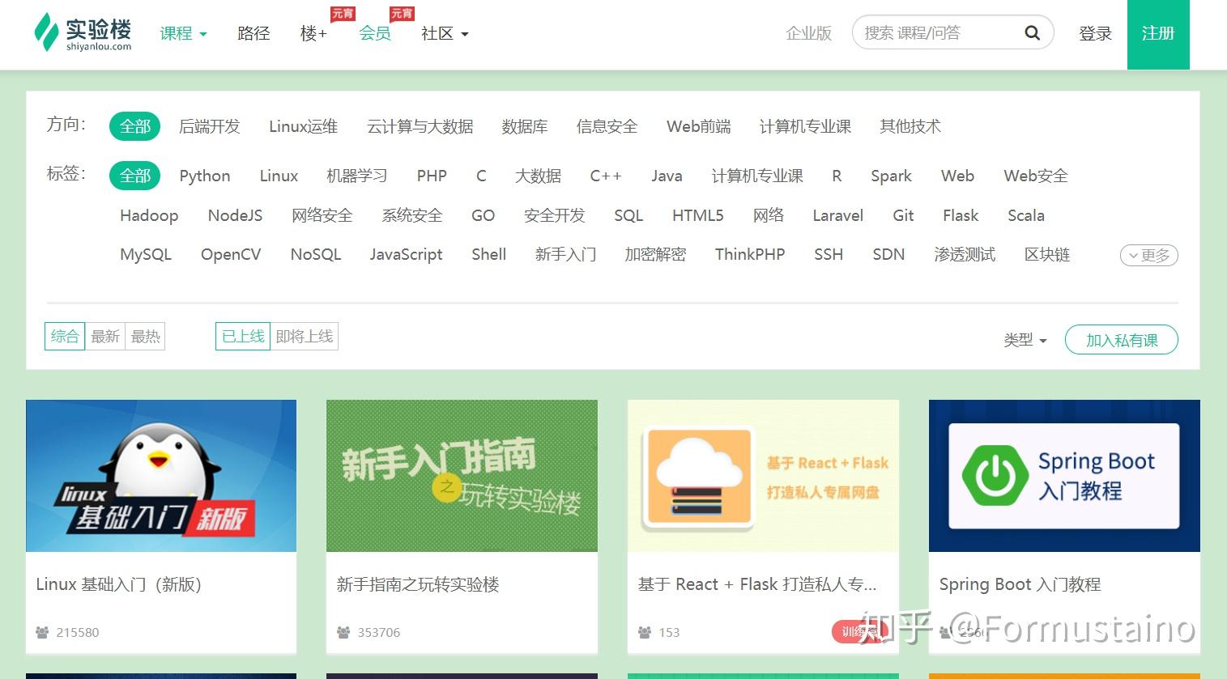Open the 社区 dropdown menu
Image resolution: width=1227 pixels, height=679 pixels.
coord(445,33)
